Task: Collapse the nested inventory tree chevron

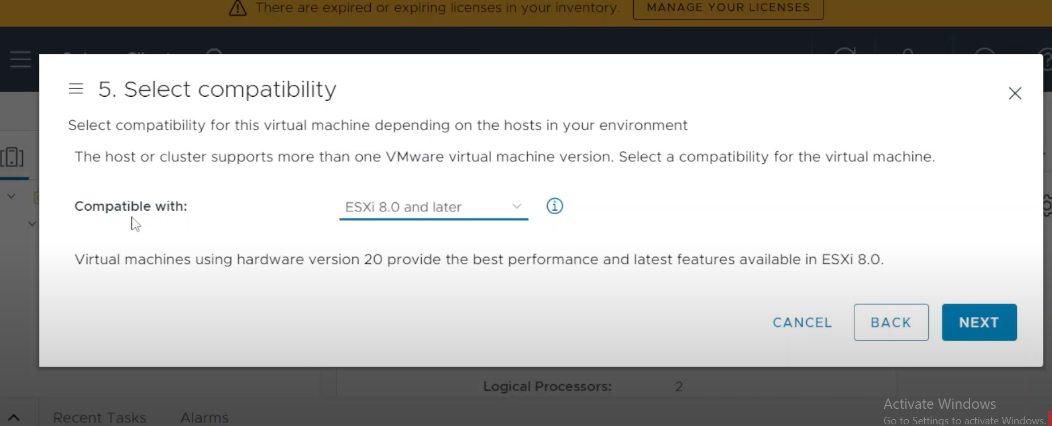Action: pyautogui.click(x=32, y=223)
